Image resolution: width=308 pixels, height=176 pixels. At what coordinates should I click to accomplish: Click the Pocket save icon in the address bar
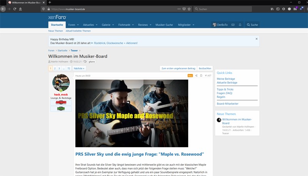pos(184,9)
